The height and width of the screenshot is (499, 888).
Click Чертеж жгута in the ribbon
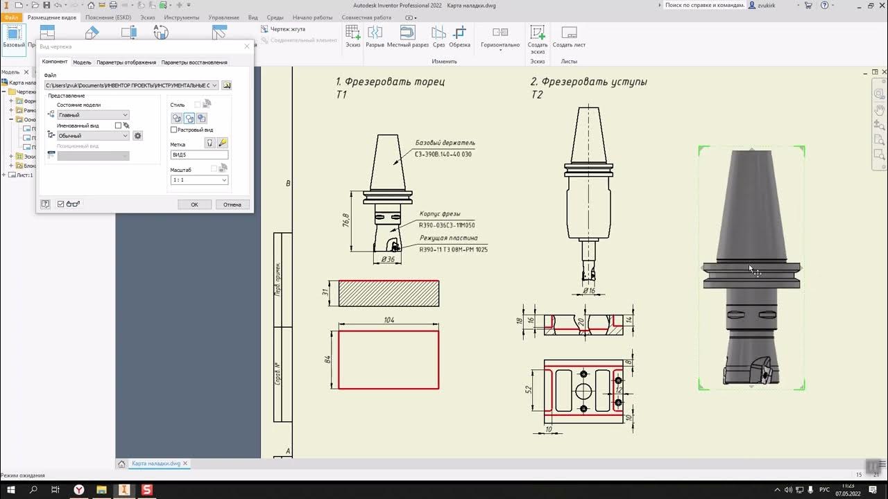pyautogui.click(x=283, y=29)
